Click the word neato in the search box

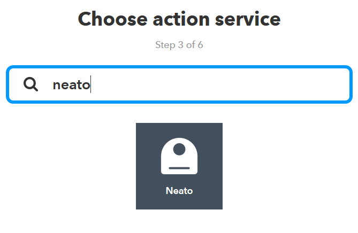pos(71,85)
